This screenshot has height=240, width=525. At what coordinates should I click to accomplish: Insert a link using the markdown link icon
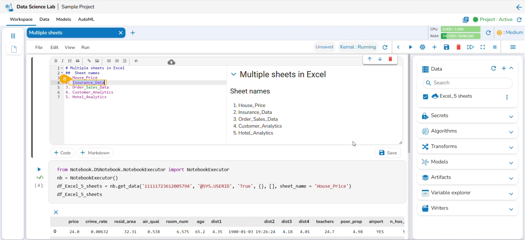89,61
